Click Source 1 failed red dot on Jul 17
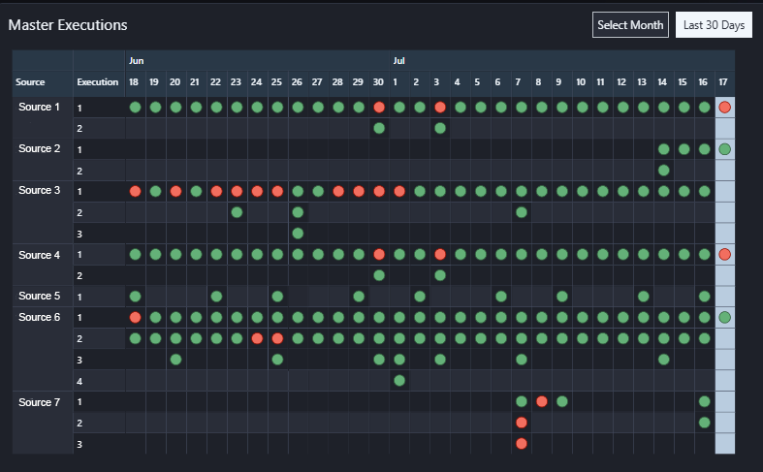 (x=724, y=108)
